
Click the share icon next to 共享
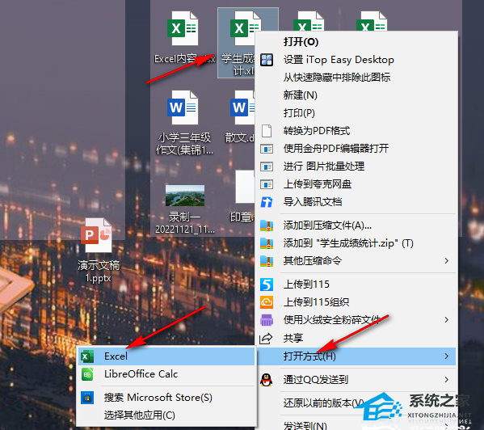pyautogui.click(x=266, y=339)
